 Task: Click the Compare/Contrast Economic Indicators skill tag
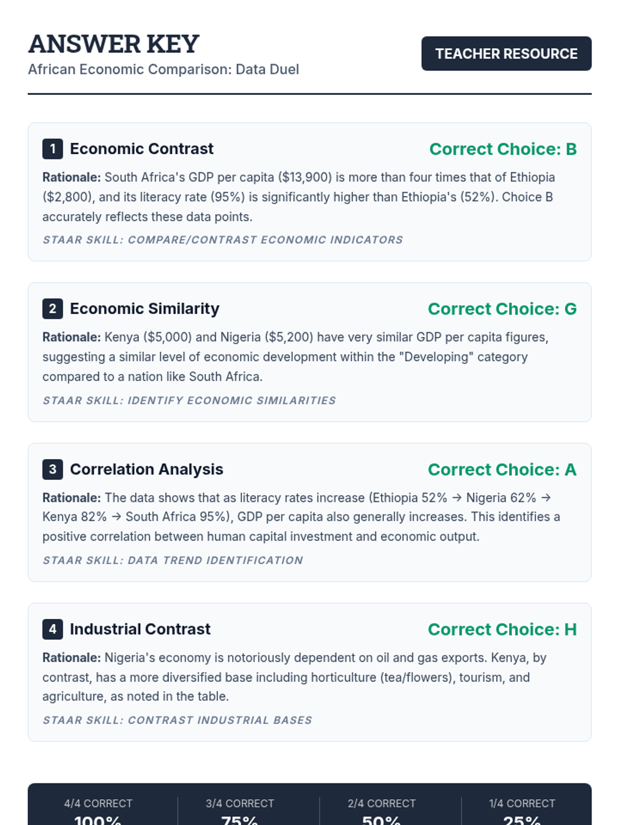[222, 240]
